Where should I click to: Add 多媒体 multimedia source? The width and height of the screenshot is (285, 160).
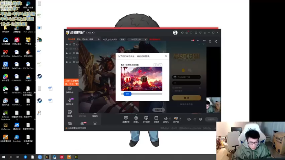tap(156, 119)
